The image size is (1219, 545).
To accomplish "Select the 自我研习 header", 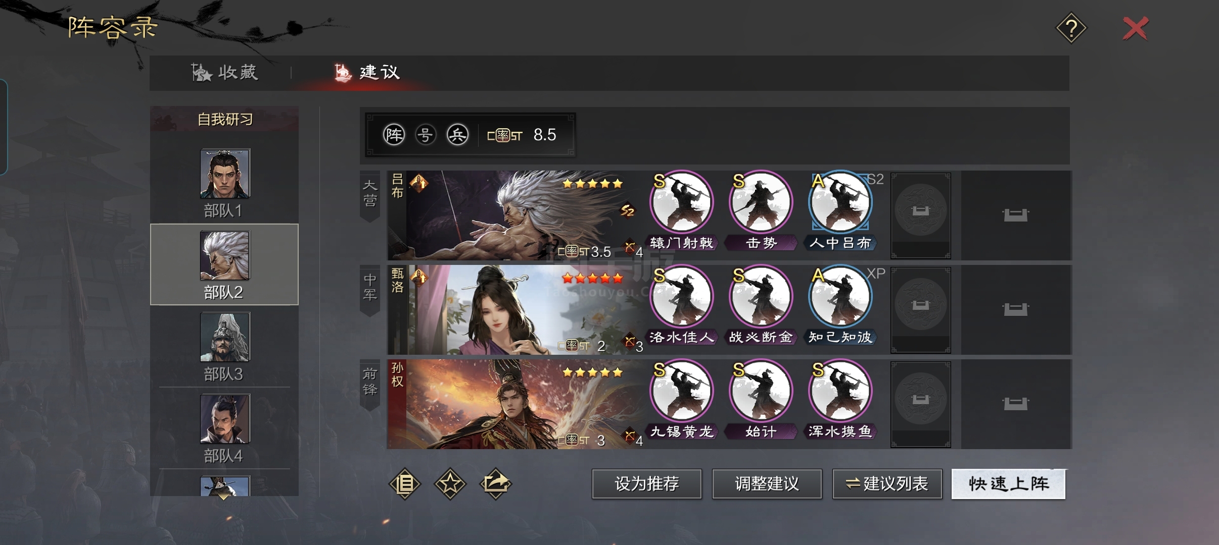I will tap(224, 120).
